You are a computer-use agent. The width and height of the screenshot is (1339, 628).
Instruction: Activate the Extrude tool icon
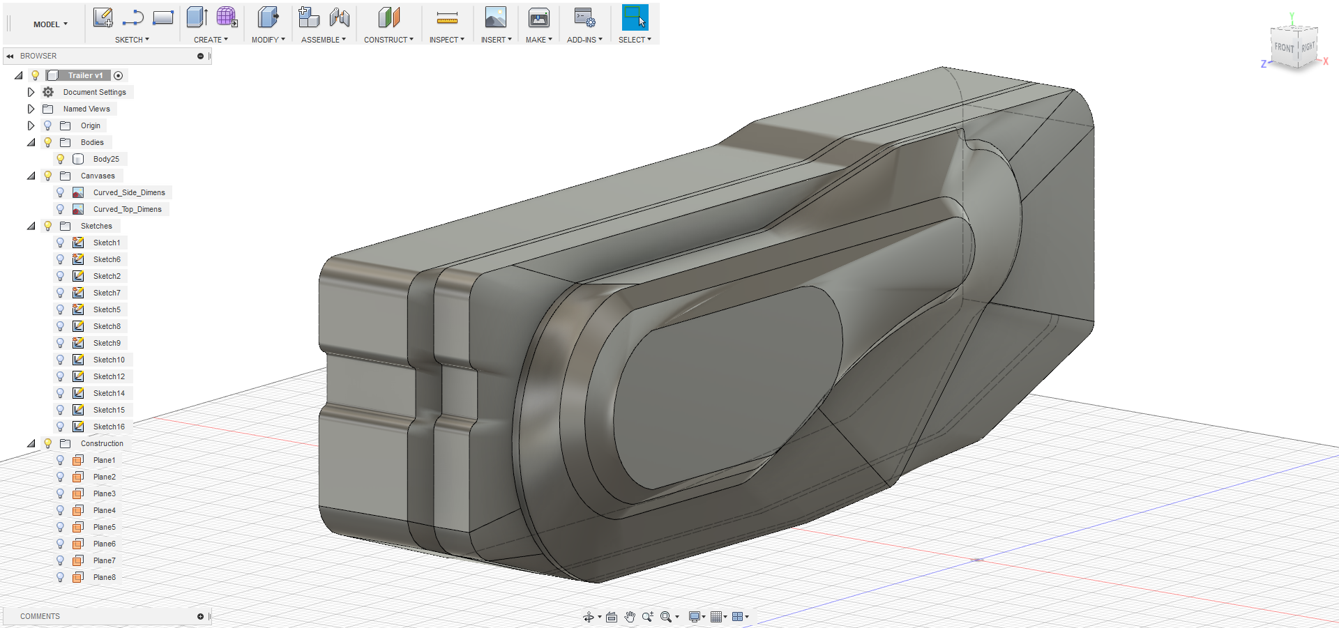(197, 17)
